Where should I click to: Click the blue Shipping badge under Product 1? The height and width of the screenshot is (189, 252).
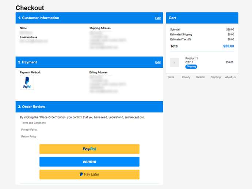(191, 67)
